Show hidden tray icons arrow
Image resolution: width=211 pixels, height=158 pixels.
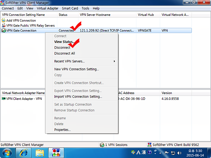[x=160, y=153]
